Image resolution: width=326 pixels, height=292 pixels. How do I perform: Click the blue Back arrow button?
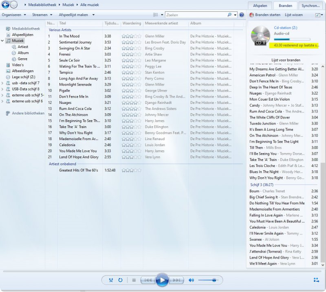pos(5,5)
